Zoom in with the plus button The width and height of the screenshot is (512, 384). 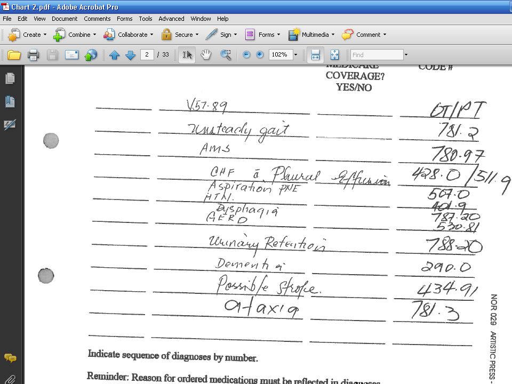click(x=260, y=55)
